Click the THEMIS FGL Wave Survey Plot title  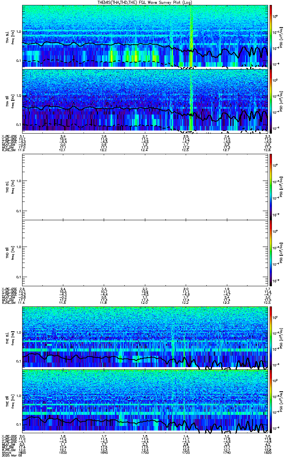pos(145,2)
